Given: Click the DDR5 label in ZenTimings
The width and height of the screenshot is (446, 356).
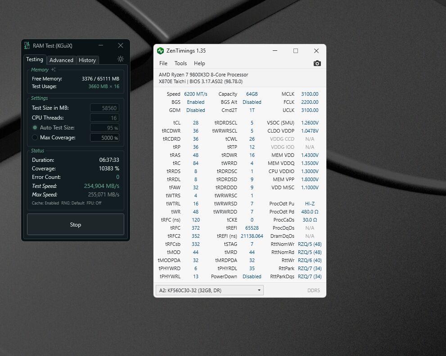Looking at the screenshot, I should click(313, 290).
